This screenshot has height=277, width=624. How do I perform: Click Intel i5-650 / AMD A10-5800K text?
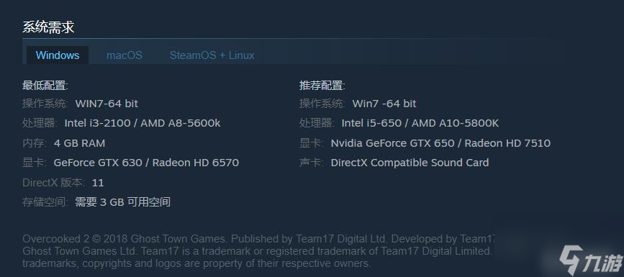(x=420, y=123)
